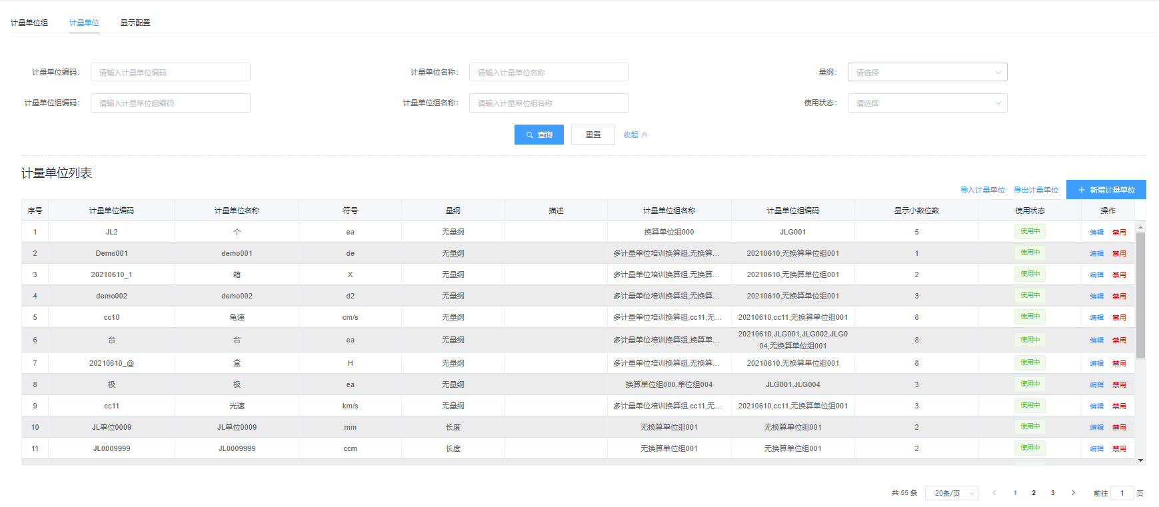Click the 计量单位编码 input field
This screenshot has height=507, width=1159.
point(171,72)
